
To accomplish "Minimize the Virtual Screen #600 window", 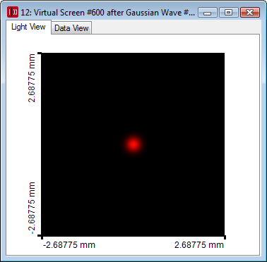I will click(208, 13).
